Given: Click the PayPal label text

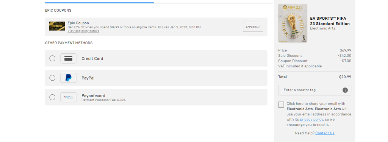Looking at the screenshot, I should [88, 78].
